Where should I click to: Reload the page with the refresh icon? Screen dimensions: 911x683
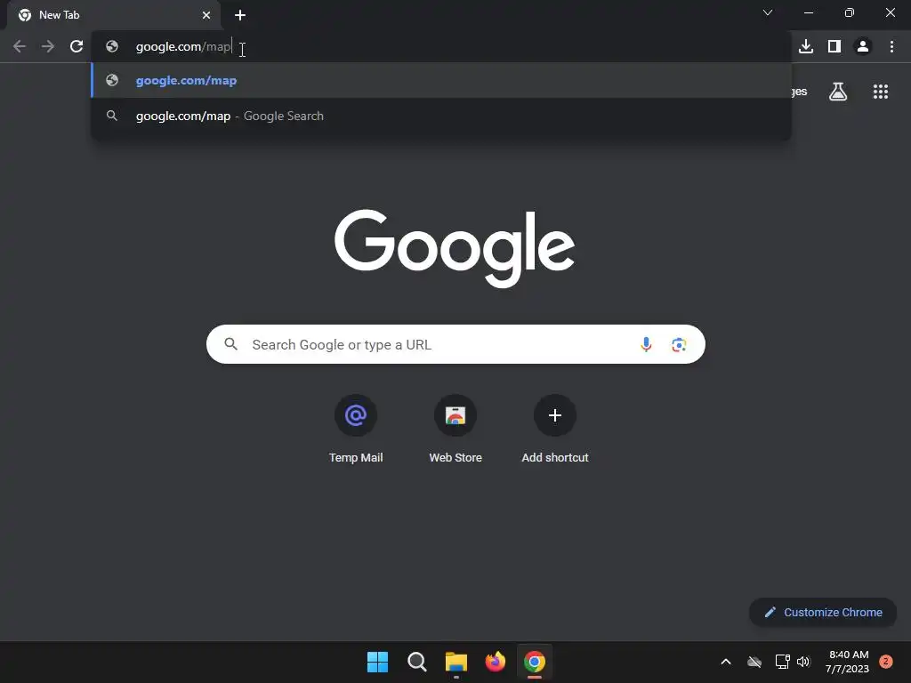coord(77,46)
